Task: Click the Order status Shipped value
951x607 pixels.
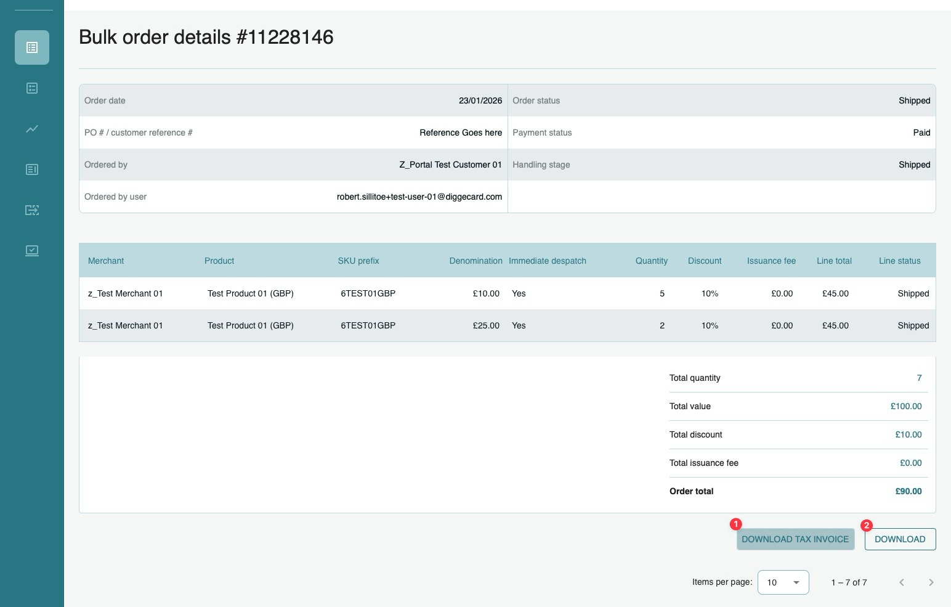Action: pos(915,100)
